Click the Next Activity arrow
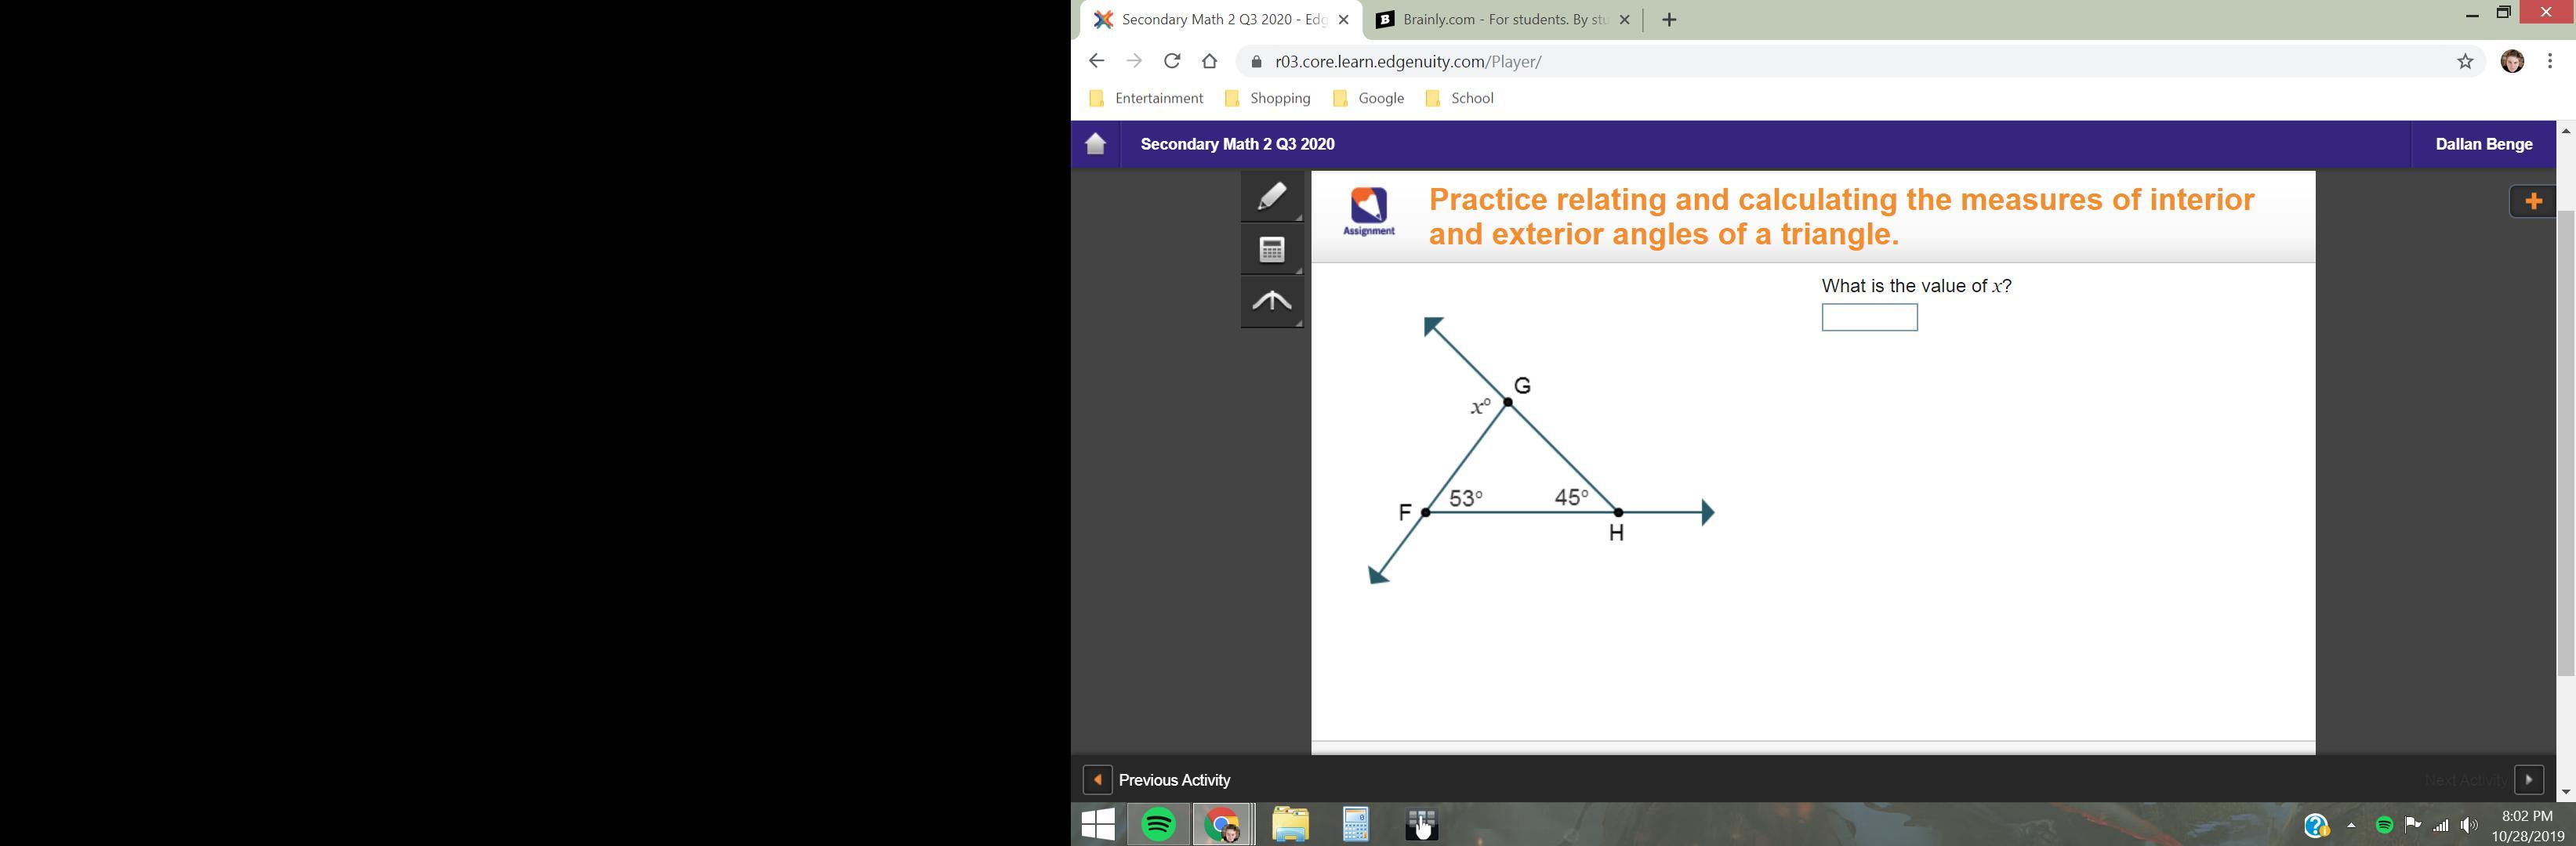This screenshot has height=846, width=2576. coord(2528,780)
